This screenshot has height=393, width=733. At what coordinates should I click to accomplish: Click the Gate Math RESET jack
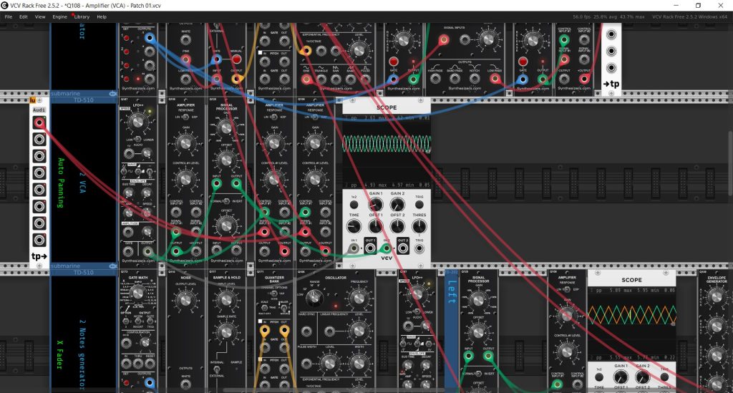click(150, 363)
